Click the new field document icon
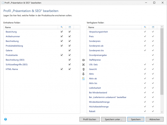167x125 pixels. [83, 79]
